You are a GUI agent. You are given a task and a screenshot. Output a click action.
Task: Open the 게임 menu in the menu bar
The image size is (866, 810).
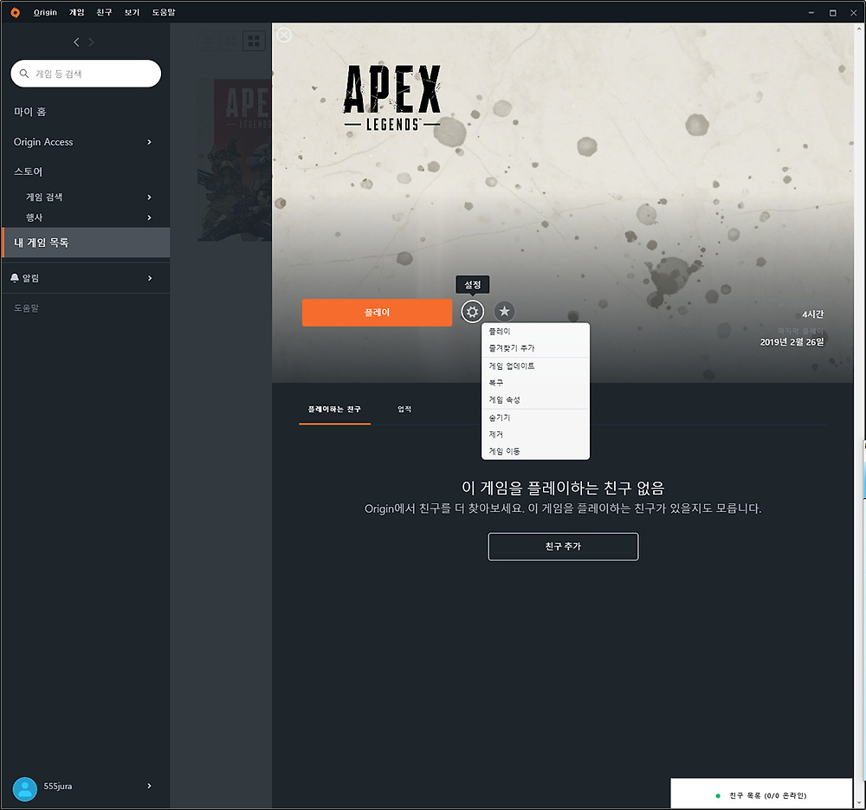pos(76,12)
